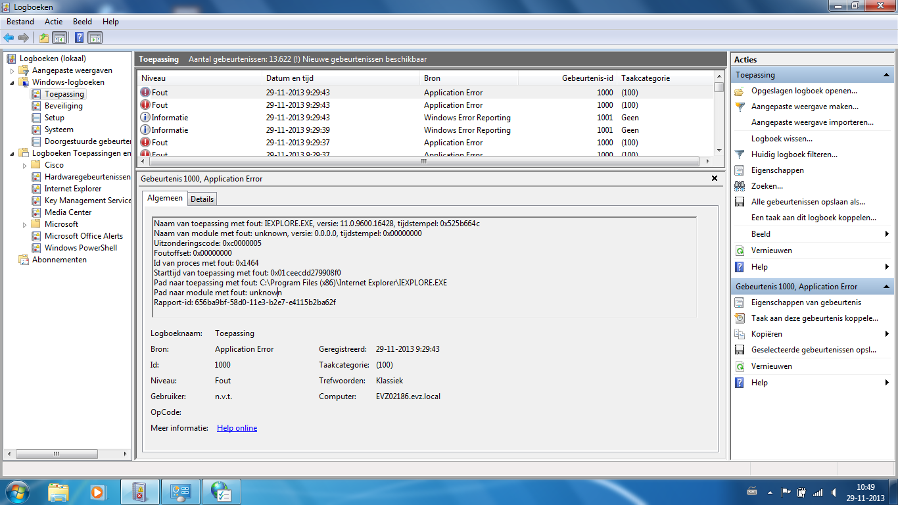898x505 pixels.
Task: Sort by Gebeurtenis-id column header
Action: click(x=567, y=78)
